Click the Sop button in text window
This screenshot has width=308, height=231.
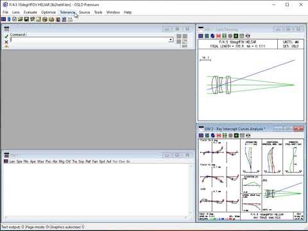(81, 162)
